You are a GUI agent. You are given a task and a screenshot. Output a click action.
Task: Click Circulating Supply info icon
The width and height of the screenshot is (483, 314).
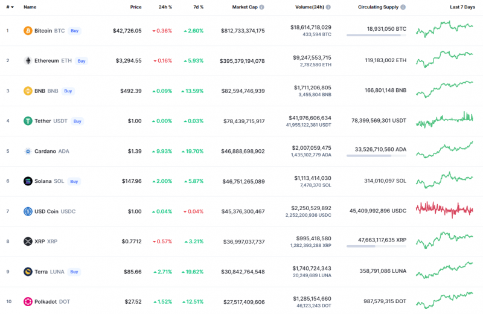pos(403,7)
